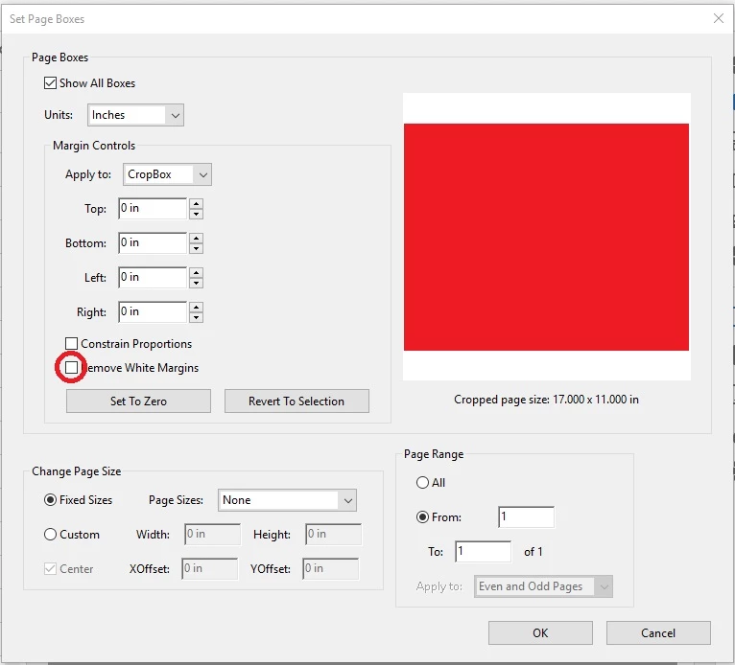Increase the Left margin with up arrow
Viewport: 735px width, 665px height.
click(x=197, y=273)
